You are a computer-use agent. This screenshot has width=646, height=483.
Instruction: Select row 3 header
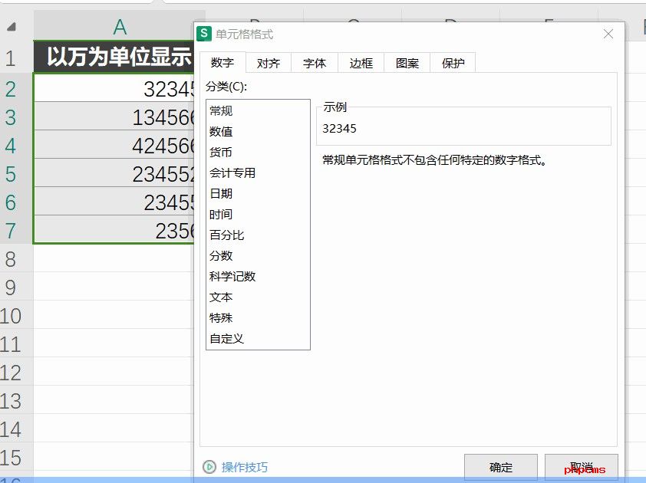pos(16,117)
